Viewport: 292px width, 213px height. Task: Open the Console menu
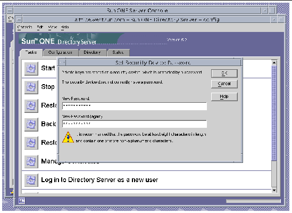(x=24, y=27)
